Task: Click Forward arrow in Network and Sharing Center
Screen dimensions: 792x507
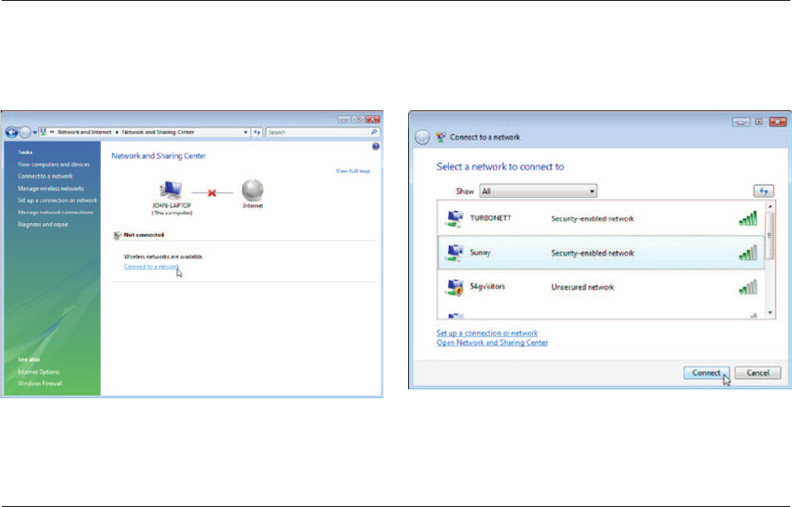Action: (25, 132)
